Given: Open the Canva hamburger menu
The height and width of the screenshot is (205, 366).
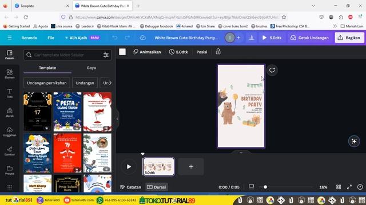Looking at the screenshot, I should (9, 38).
